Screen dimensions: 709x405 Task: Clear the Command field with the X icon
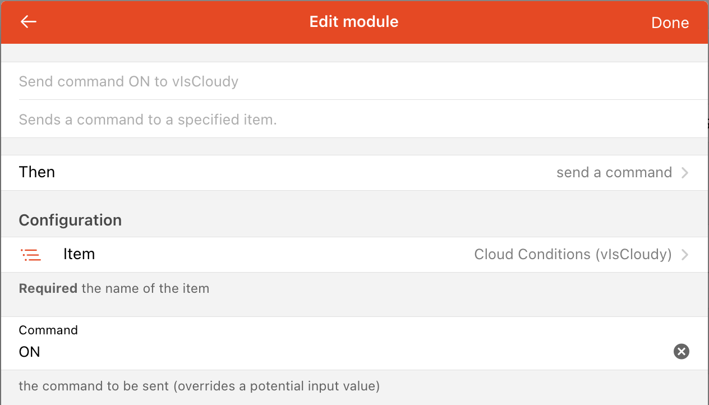681,352
